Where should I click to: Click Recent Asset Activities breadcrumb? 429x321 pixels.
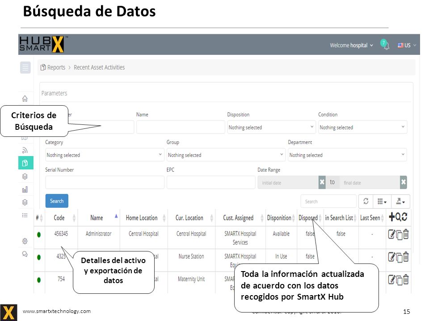pos(99,67)
